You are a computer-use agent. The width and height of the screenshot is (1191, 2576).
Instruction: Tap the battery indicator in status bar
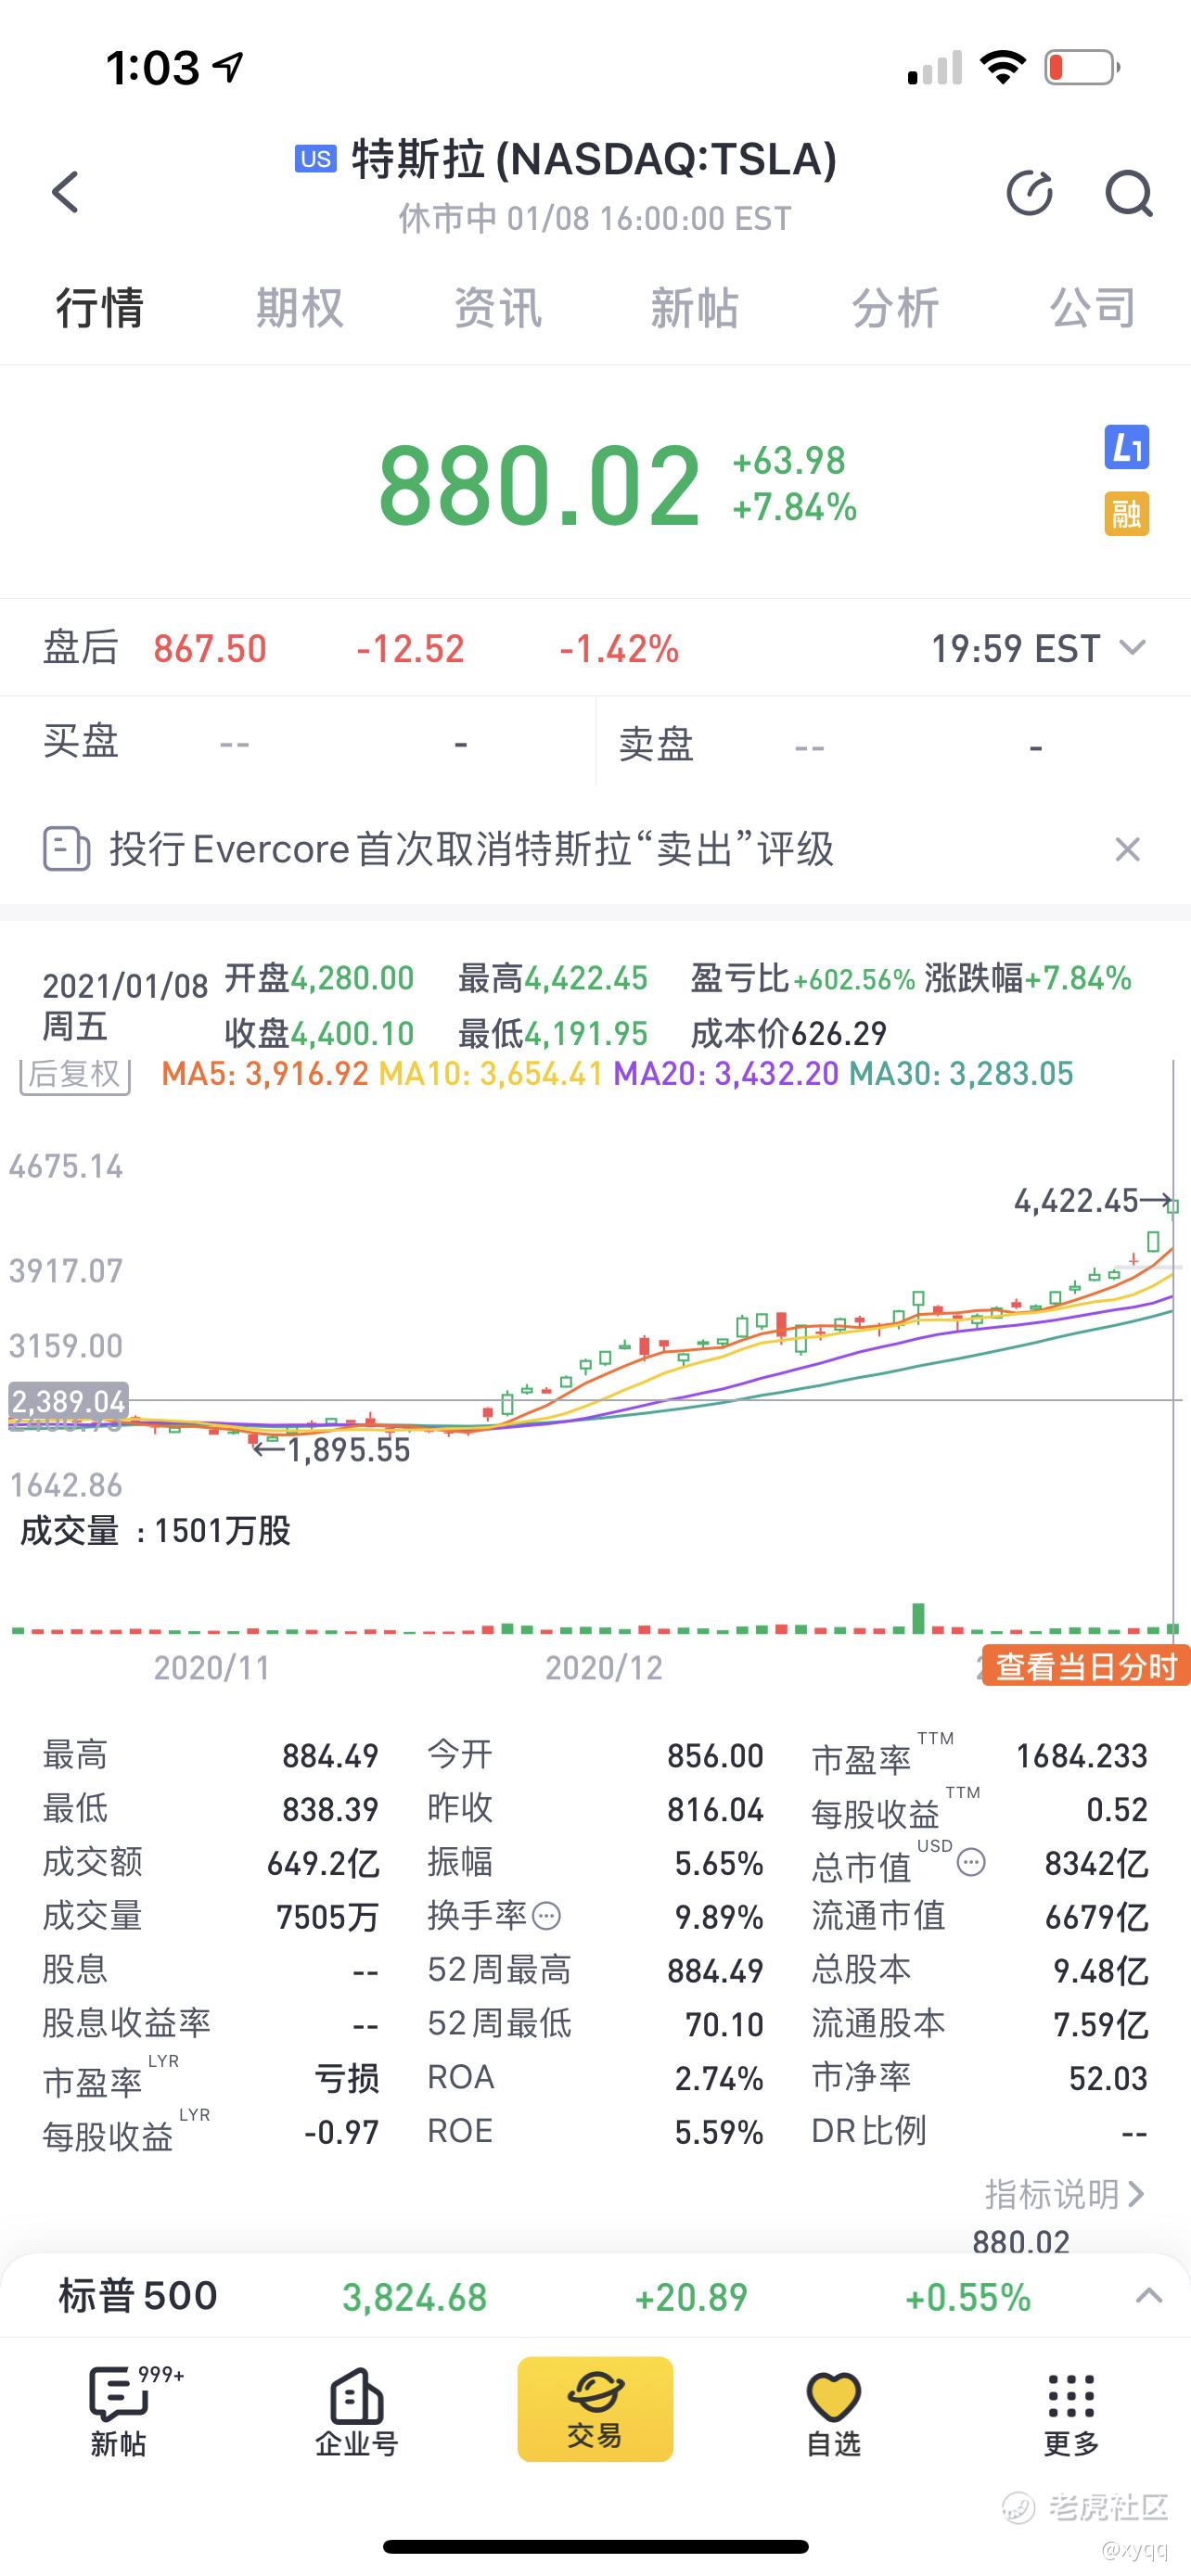point(1083,67)
